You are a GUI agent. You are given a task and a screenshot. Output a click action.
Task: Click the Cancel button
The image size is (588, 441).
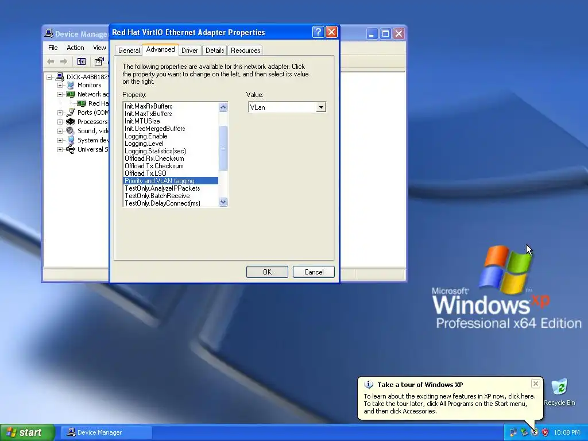(314, 272)
